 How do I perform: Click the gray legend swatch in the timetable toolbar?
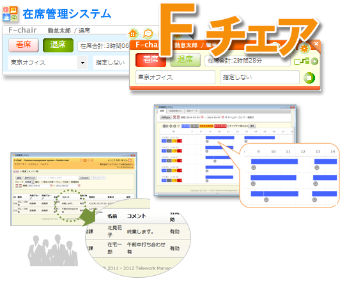click(x=194, y=126)
